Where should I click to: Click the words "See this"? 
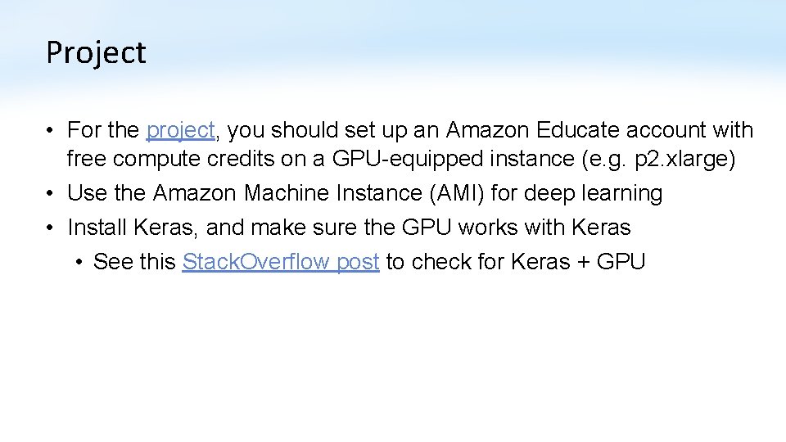pyautogui.click(x=135, y=262)
